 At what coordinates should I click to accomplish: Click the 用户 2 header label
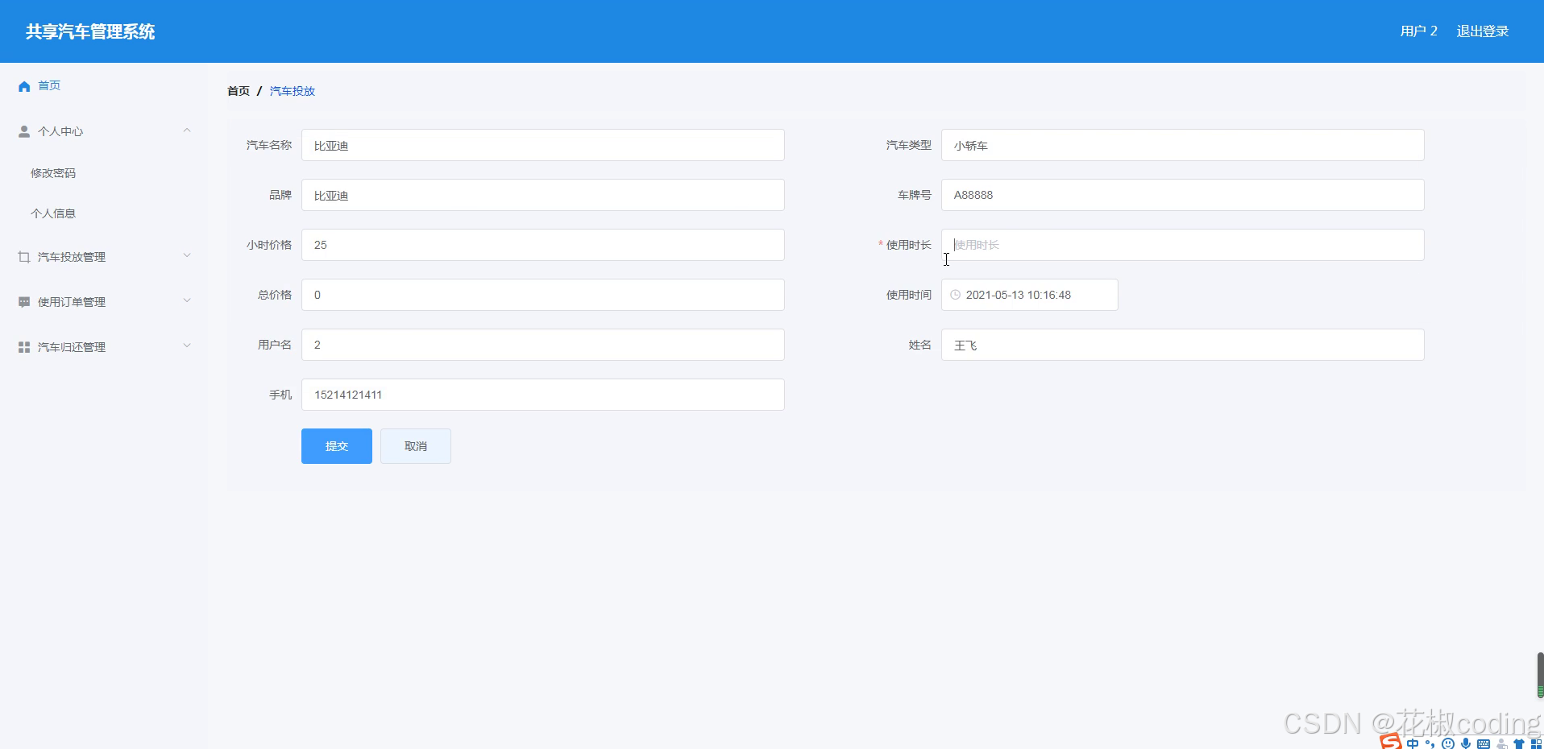pyautogui.click(x=1419, y=31)
